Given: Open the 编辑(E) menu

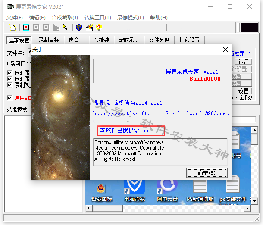Looking at the screenshot, I should (37, 17).
